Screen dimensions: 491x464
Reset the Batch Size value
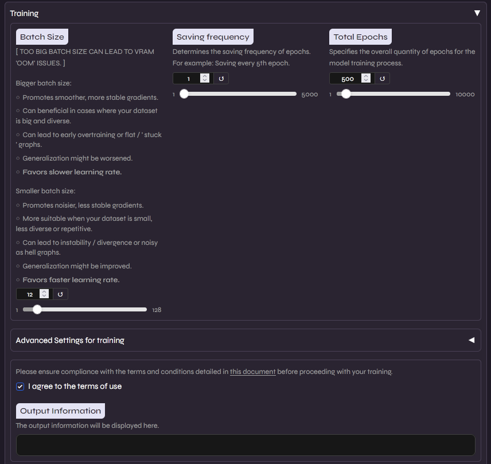pyautogui.click(x=60, y=294)
